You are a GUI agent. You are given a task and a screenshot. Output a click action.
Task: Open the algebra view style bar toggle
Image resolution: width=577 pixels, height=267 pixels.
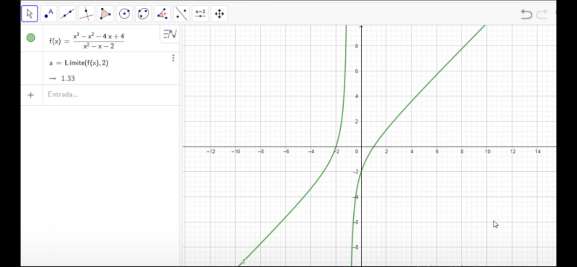pyautogui.click(x=170, y=34)
